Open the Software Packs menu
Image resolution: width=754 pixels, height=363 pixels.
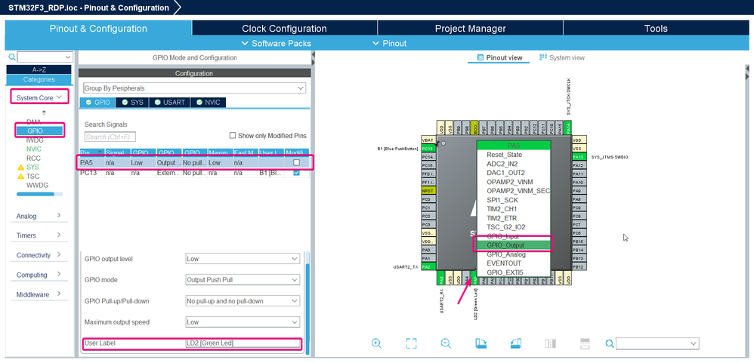(x=277, y=43)
